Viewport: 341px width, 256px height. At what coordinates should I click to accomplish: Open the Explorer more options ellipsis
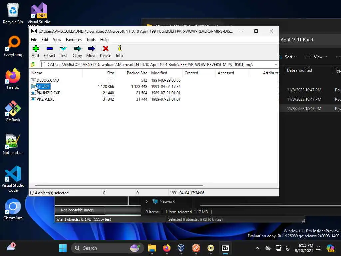tap(338, 57)
